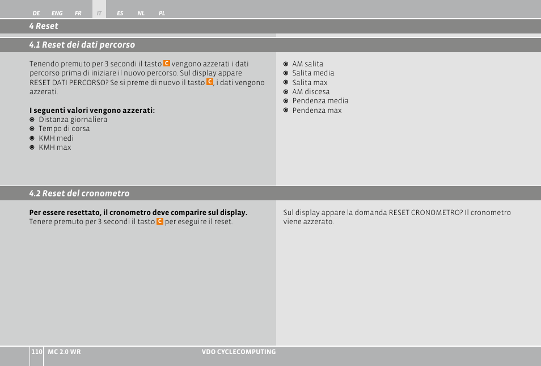Choose the ES language tab

[120, 13]
